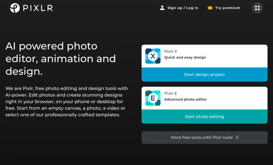Viewport: 273px width, 165px height.
Task: Click the gold crown premium icon
Action: pyautogui.click(x=210, y=8)
